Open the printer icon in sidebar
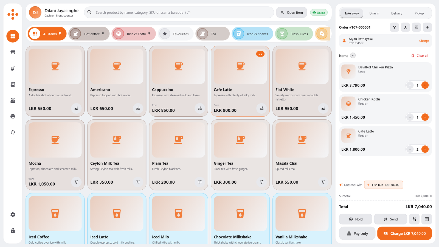Screen dimensions: 439x247 click(13, 116)
